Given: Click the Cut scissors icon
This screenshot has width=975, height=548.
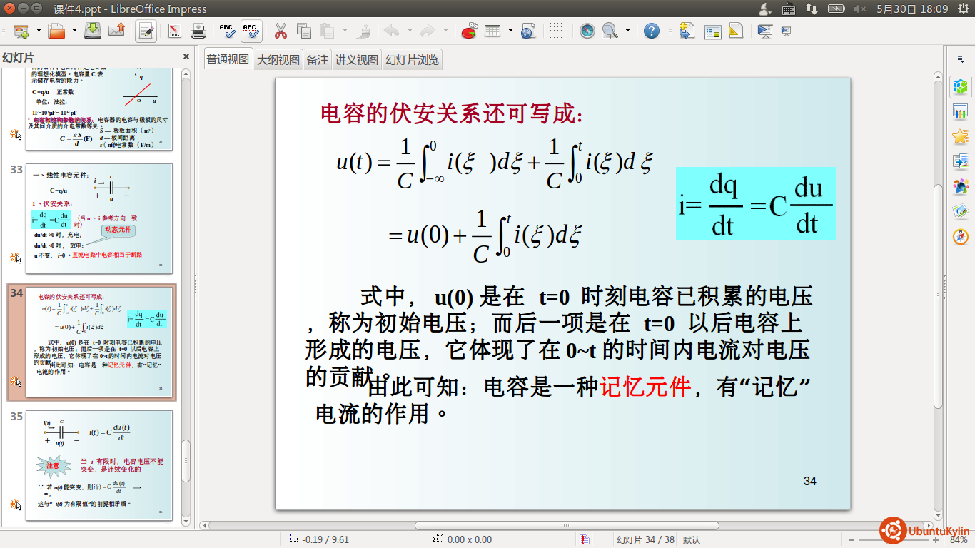Looking at the screenshot, I should tap(281, 31).
